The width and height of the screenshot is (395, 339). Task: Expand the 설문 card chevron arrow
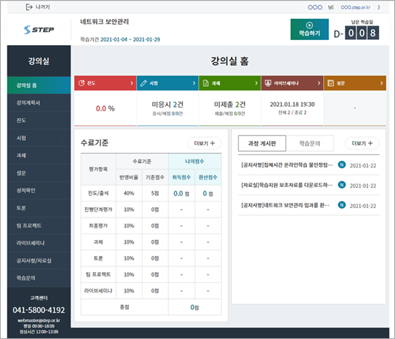(381, 83)
